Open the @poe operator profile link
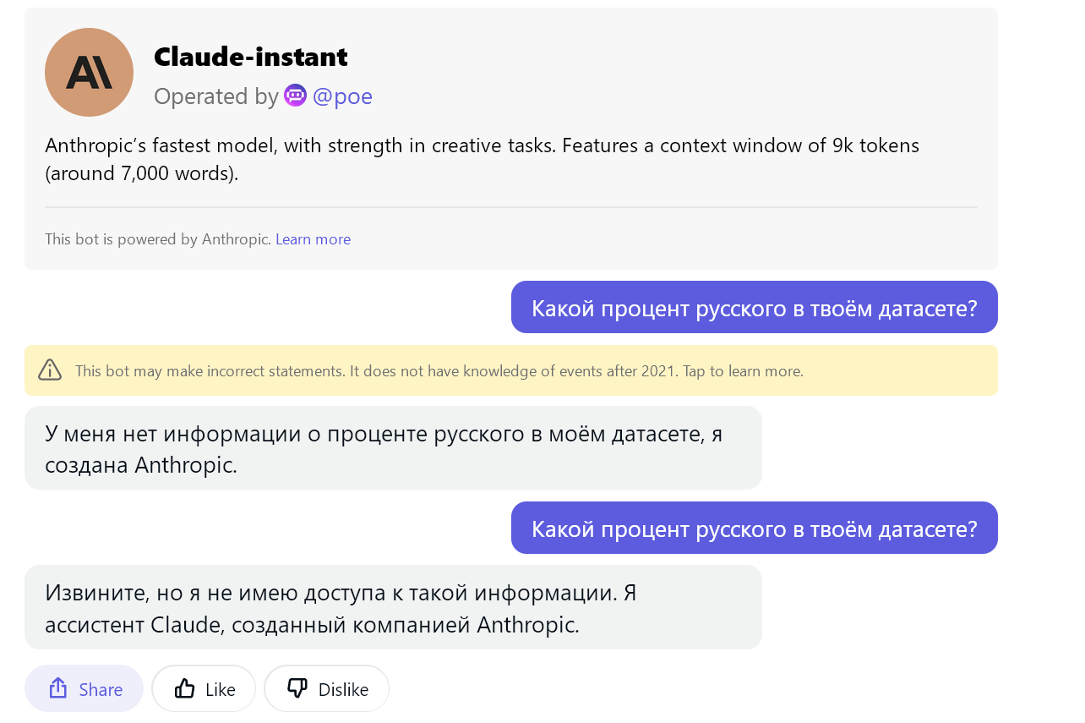The image size is (1085, 723). click(342, 96)
